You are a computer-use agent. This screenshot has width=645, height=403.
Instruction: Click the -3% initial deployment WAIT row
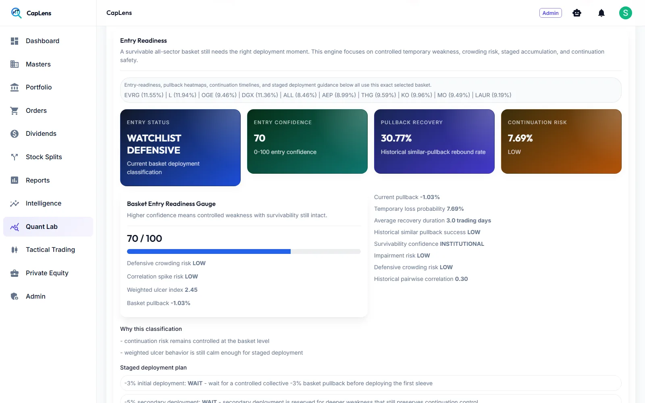click(371, 383)
